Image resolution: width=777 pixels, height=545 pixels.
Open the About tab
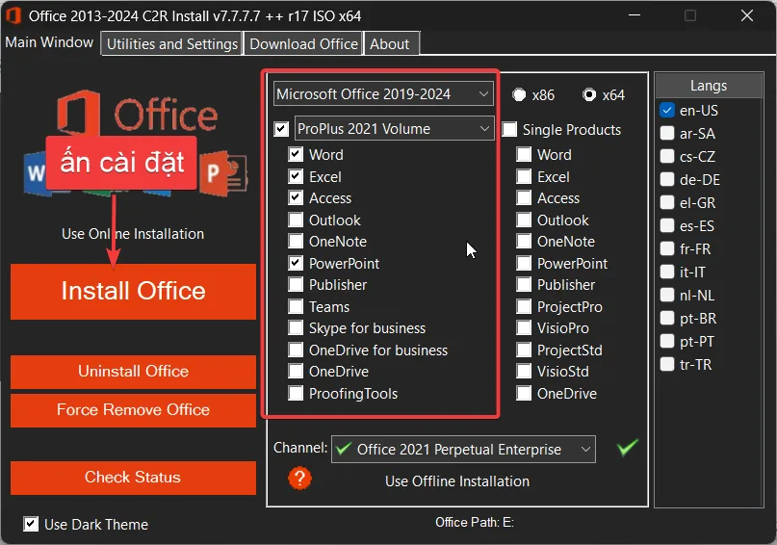click(390, 43)
